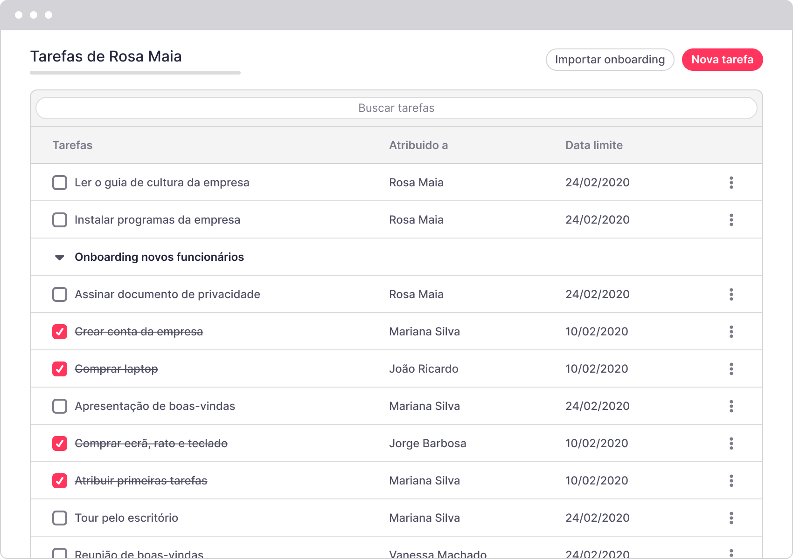Open options for Comprar ecrã, rato e teclado
Image resolution: width=793 pixels, height=559 pixels.
pos(731,443)
